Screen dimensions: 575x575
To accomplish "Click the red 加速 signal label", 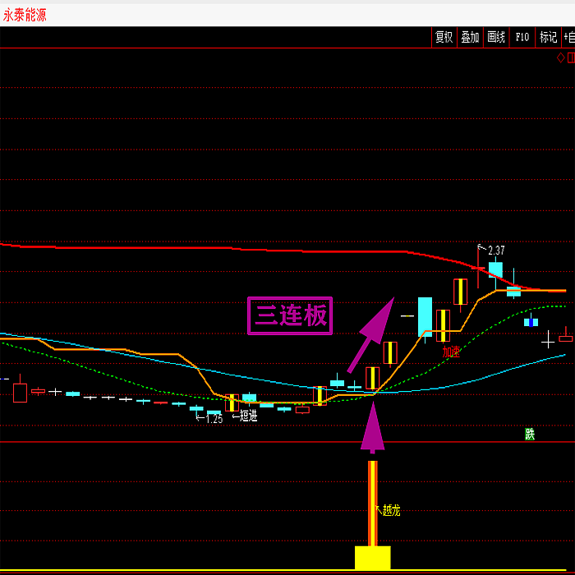I will coord(451,352).
